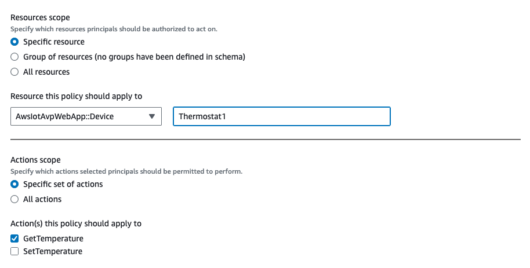530x268 pixels.
Task: Choose the All actions radio circle
Action: coord(14,200)
